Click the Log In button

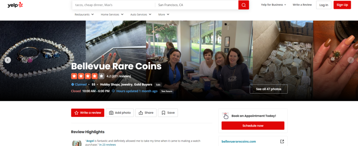(x=323, y=5)
